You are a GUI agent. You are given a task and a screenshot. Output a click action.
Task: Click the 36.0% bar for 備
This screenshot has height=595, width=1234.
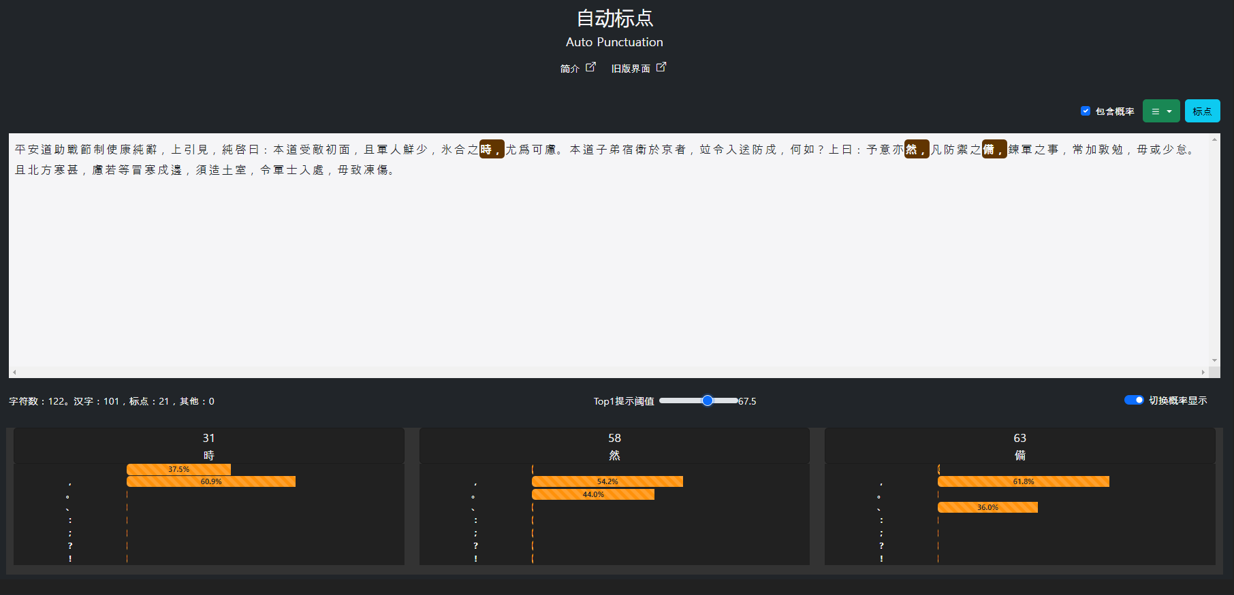pos(987,507)
